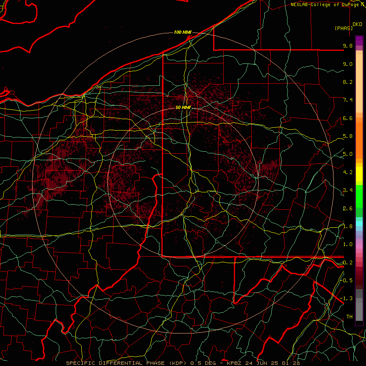Click the purple segment at color bar top

click(359, 41)
